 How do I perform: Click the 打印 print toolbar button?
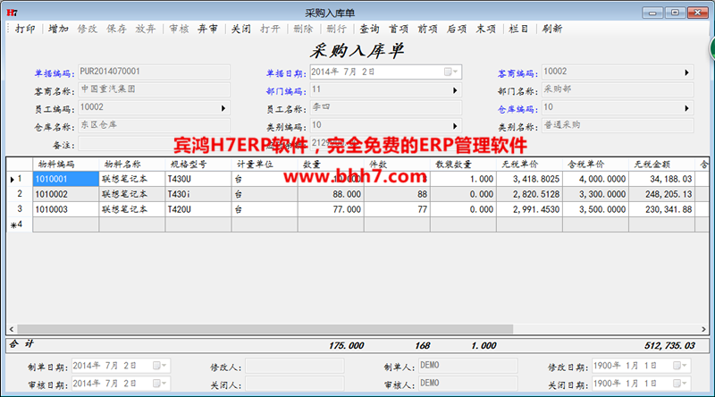point(25,29)
